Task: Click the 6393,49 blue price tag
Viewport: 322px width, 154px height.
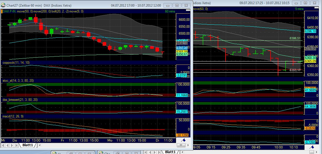Action: tap(182, 48)
